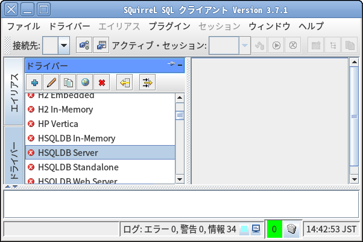
Task: Open the ヘルプ menu
Action: point(311,26)
